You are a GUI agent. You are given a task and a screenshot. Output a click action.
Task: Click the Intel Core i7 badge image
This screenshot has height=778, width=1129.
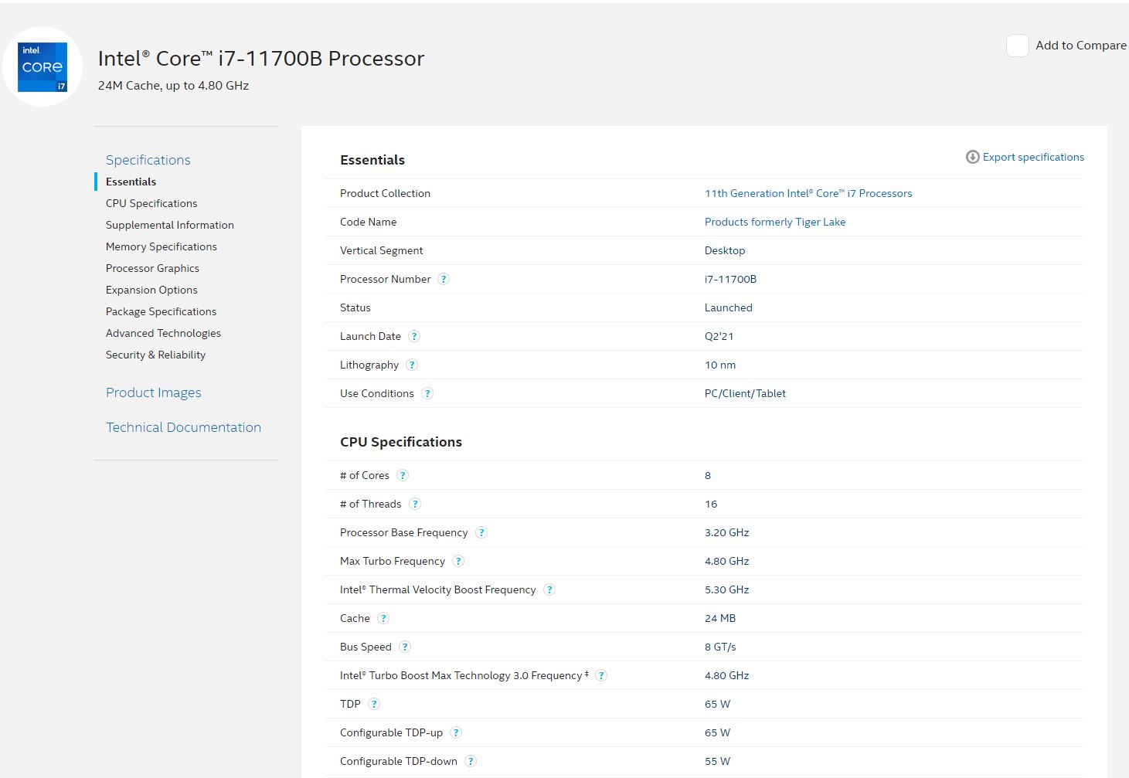click(x=43, y=67)
